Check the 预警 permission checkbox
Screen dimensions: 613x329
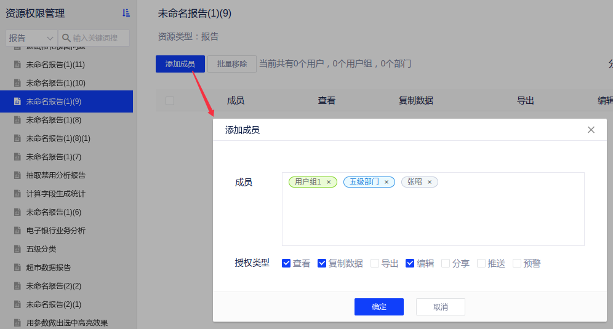[x=517, y=263]
